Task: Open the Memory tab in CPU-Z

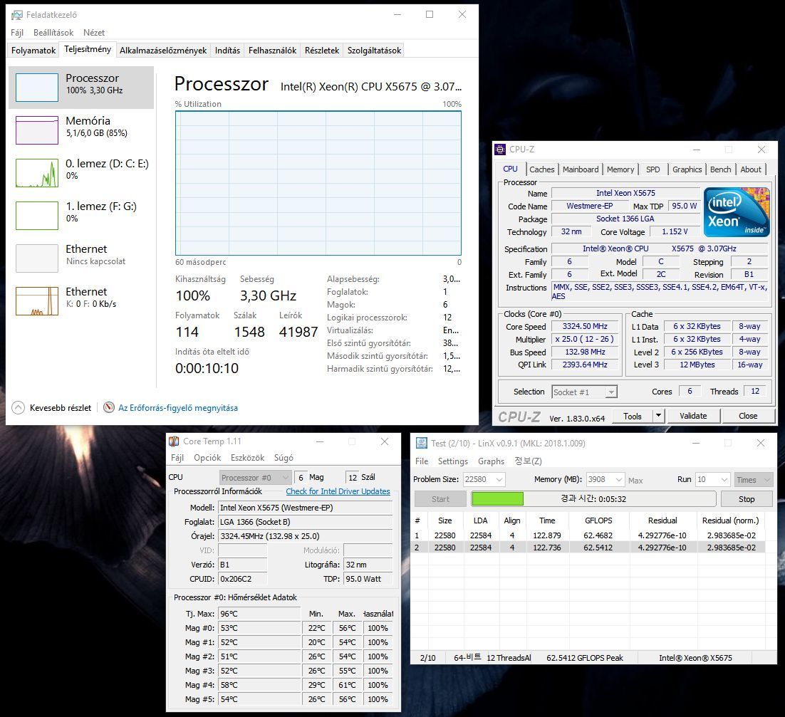Action: pos(620,169)
